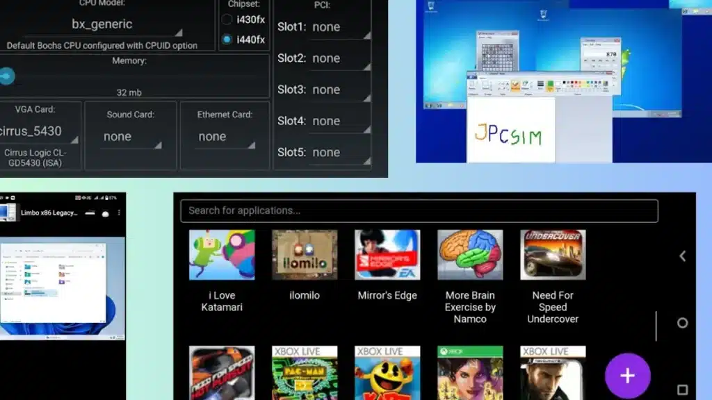The width and height of the screenshot is (712, 400).
Task: Click the Paint canvas with JPCSIM drawing
Action: pyautogui.click(x=511, y=130)
